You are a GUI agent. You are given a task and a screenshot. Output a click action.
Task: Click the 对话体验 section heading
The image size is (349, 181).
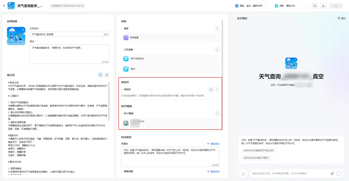pyautogui.click(x=126, y=137)
